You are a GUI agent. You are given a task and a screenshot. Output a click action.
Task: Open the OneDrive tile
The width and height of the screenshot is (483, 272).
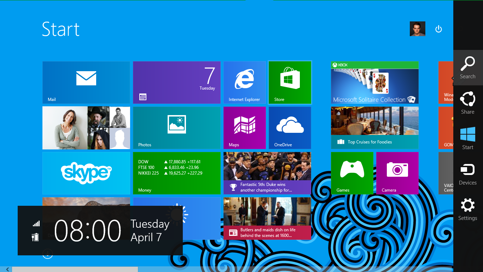pyautogui.click(x=290, y=128)
